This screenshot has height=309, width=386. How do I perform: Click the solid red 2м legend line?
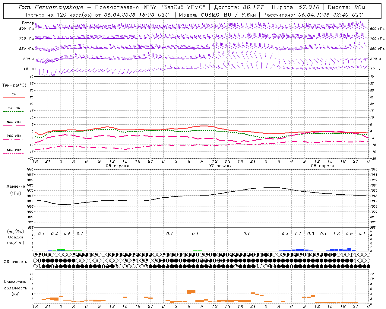tap(14, 97)
